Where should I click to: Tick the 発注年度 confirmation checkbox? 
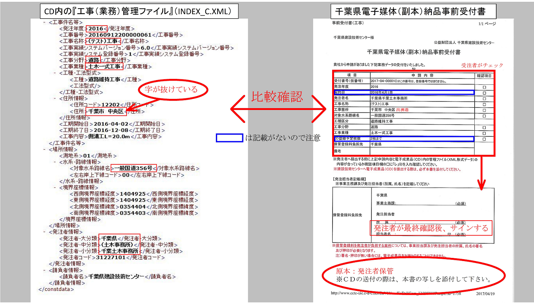click(485, 87)
